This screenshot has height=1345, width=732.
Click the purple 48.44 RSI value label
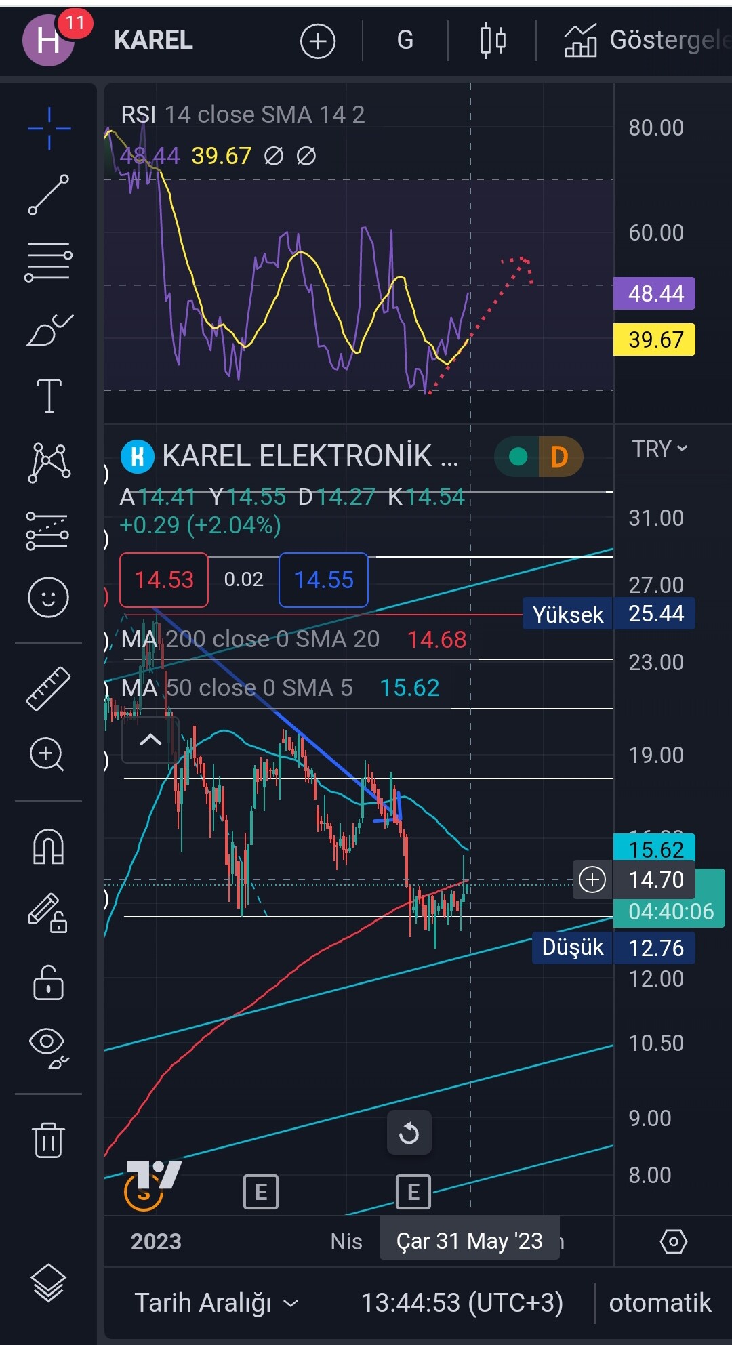tap(654, 293)
